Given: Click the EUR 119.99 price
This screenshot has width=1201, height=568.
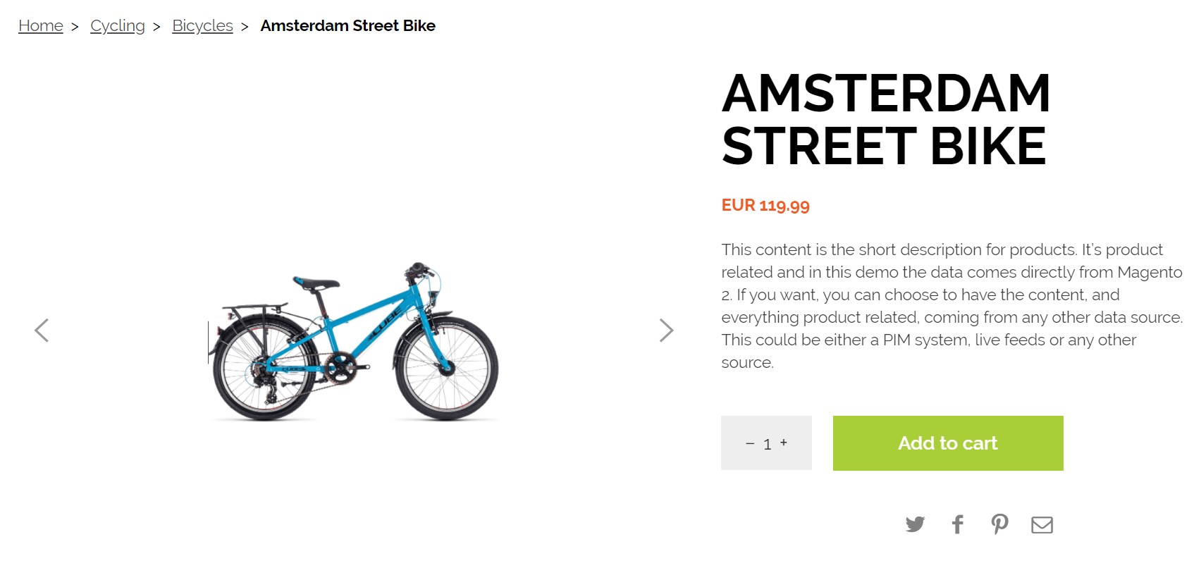Looking at the screenshot, I should [765, 206].
